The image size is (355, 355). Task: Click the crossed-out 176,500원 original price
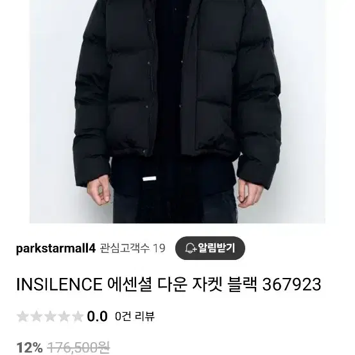point(78,347)
